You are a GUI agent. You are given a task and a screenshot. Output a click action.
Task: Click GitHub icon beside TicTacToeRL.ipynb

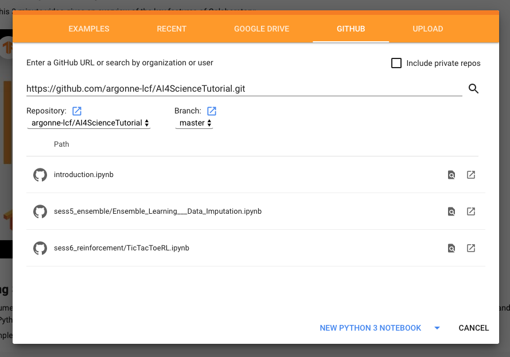(x=40, y=248)
